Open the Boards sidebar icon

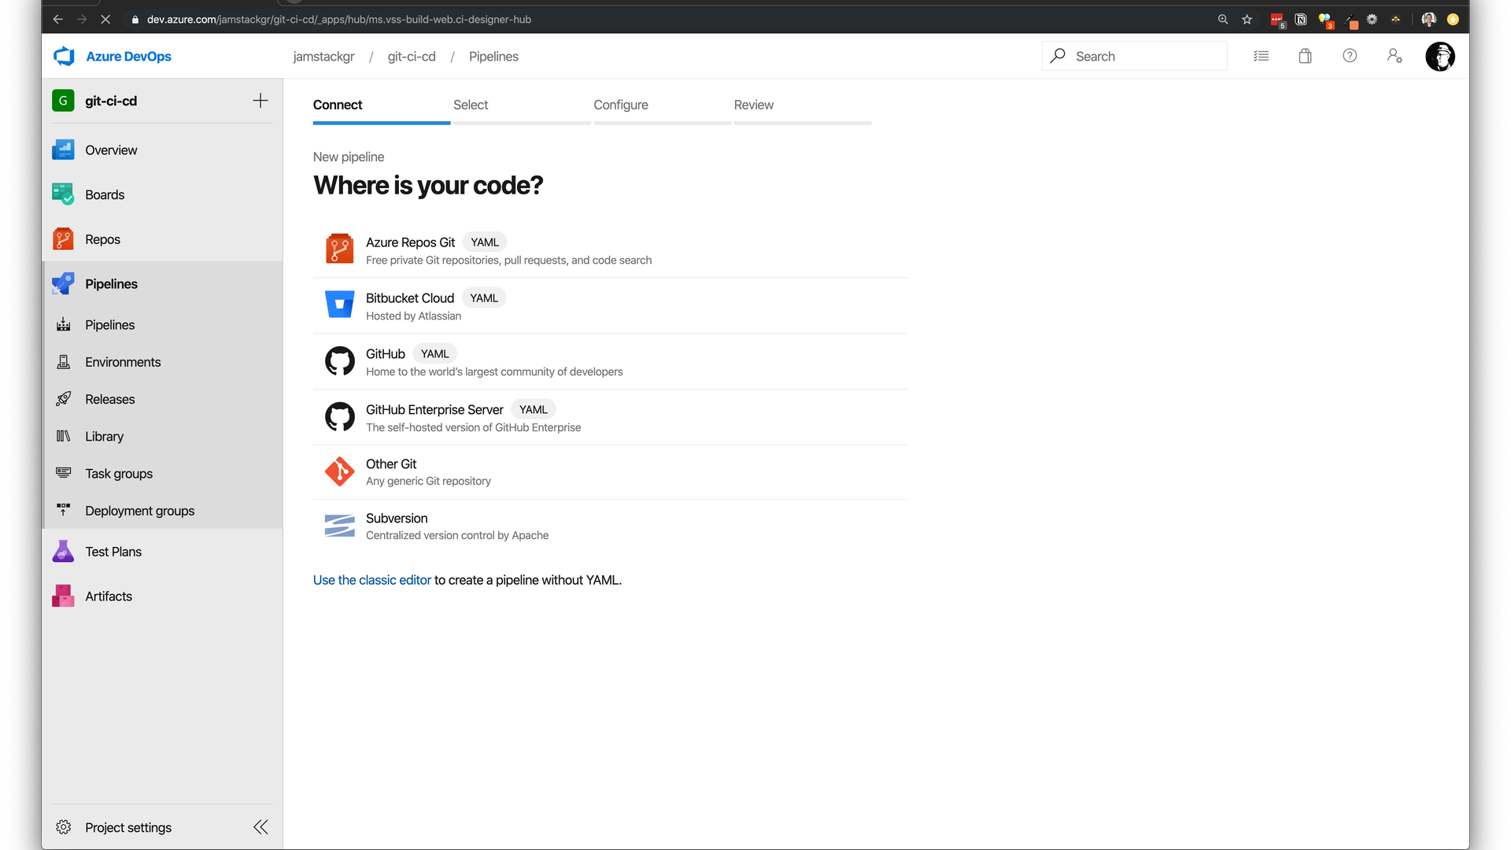tap(63, 194)
